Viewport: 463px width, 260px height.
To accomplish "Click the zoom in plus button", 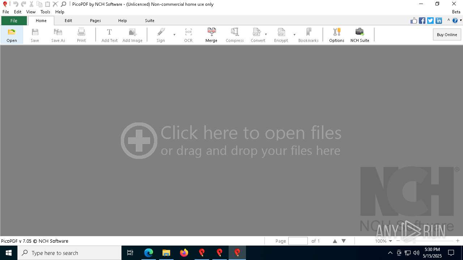I will (x=458, y=241).
